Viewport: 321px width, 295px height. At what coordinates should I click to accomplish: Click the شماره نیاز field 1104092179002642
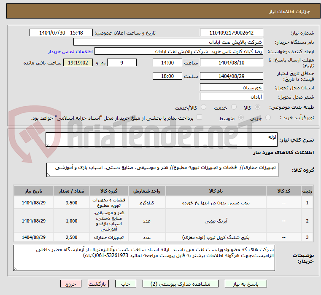click(x=231, y=33)
